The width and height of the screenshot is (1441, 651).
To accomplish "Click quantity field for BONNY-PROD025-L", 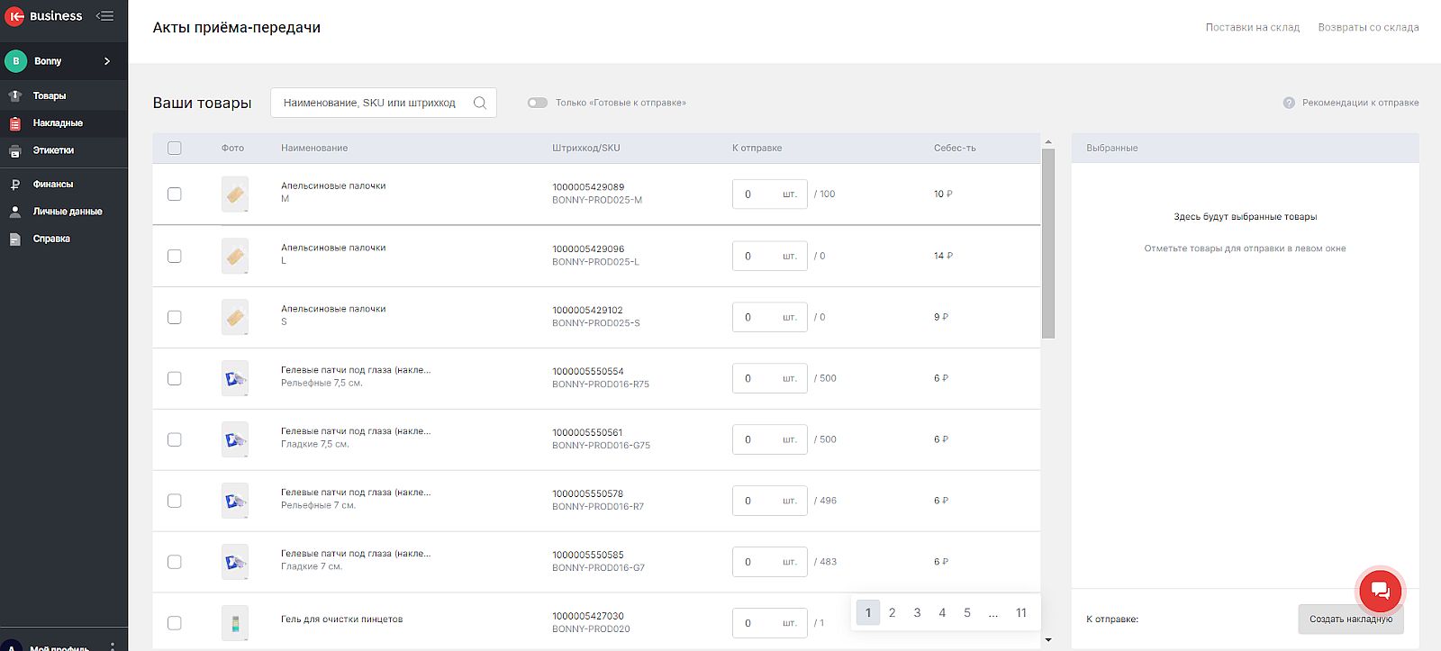I will tap(769, 257).
